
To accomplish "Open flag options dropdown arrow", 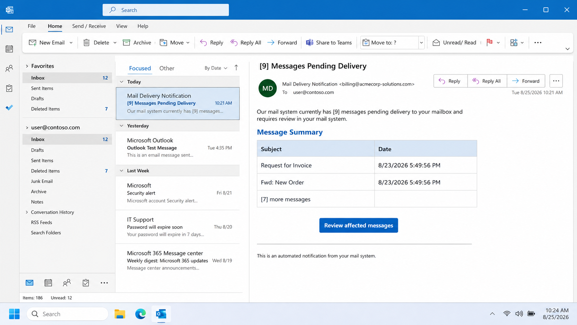I will [x=498, y=43].
